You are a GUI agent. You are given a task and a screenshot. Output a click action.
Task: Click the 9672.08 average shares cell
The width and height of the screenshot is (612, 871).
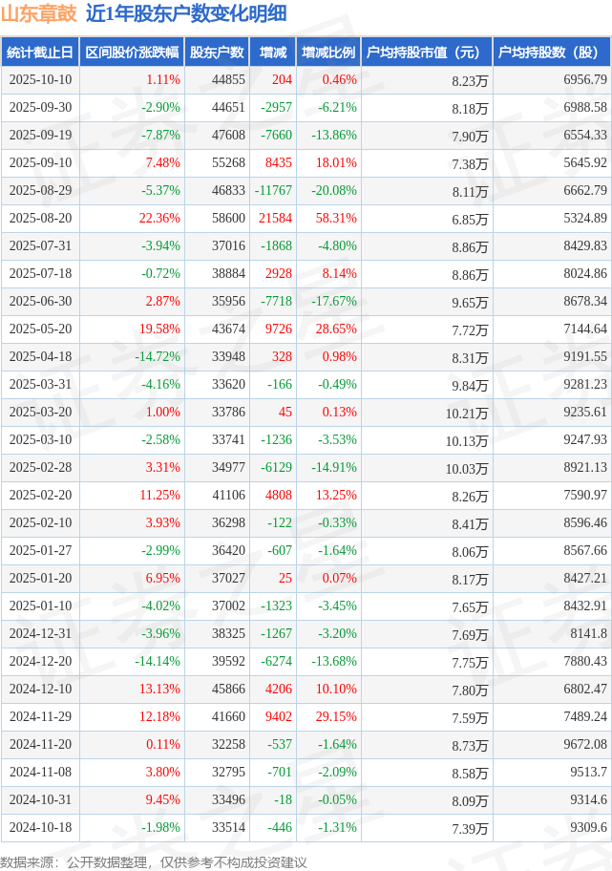pyautogui.click(x=585, y=744)
